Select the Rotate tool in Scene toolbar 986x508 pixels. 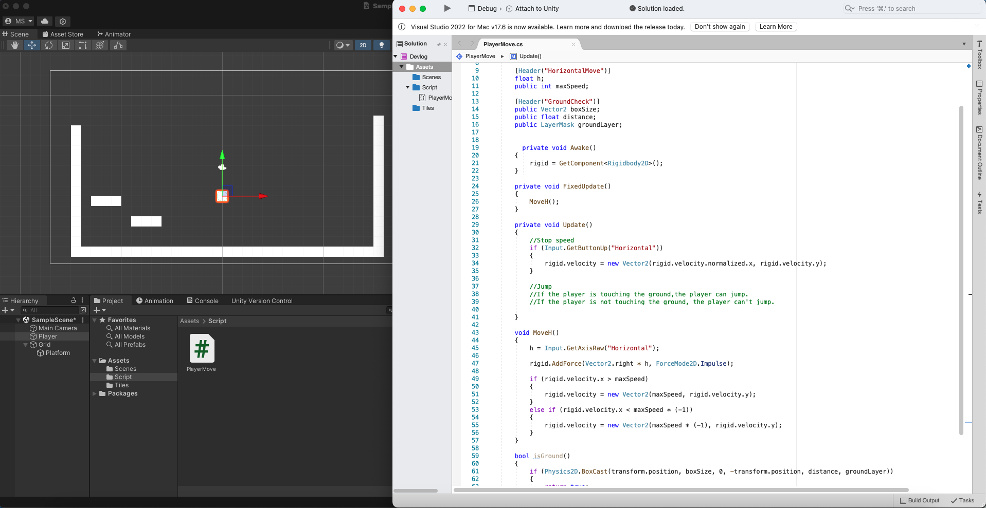(49, 45)
